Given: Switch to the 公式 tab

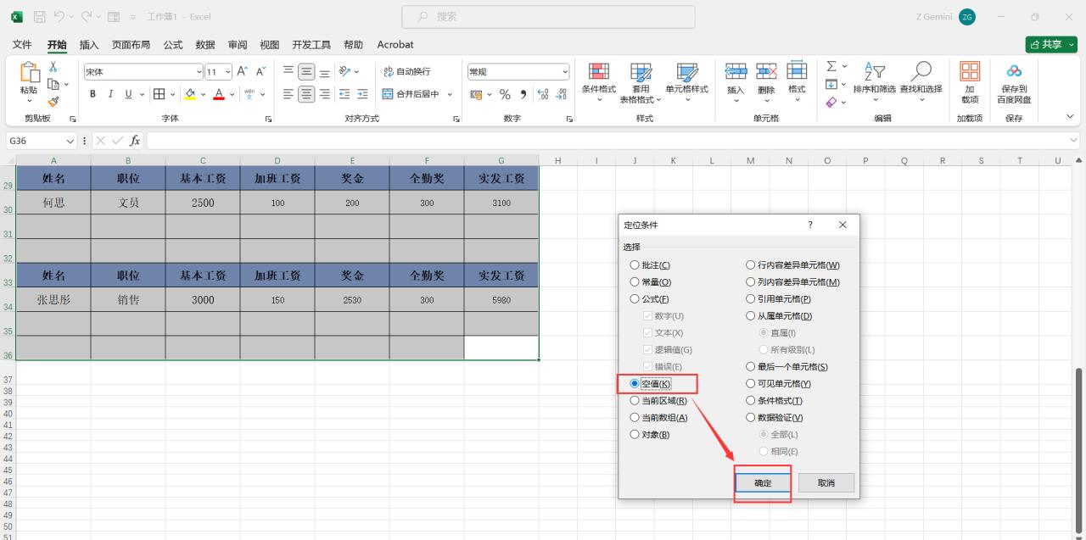Looking at the screenshot, I should pyautogui.click(x=173, y=44).
